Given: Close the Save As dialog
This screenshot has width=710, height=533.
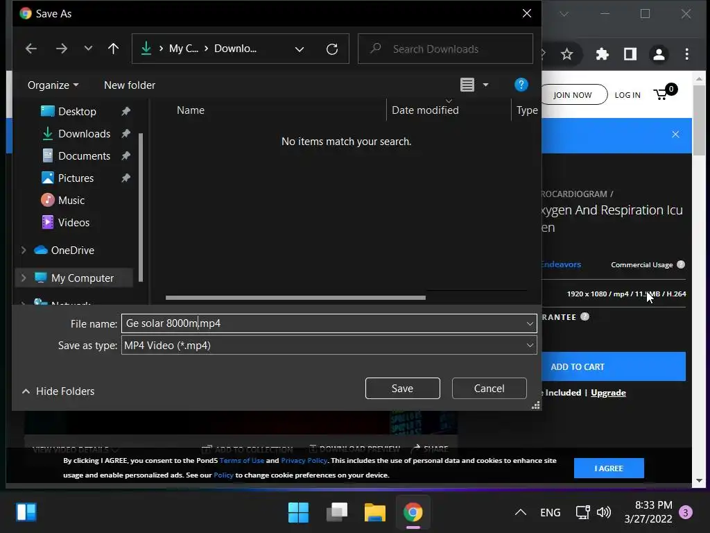Looking at the screenshot, I should (x=527, y=14).
